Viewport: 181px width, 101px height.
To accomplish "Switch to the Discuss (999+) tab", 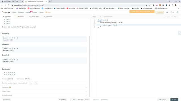I will (x=34, y=17).
